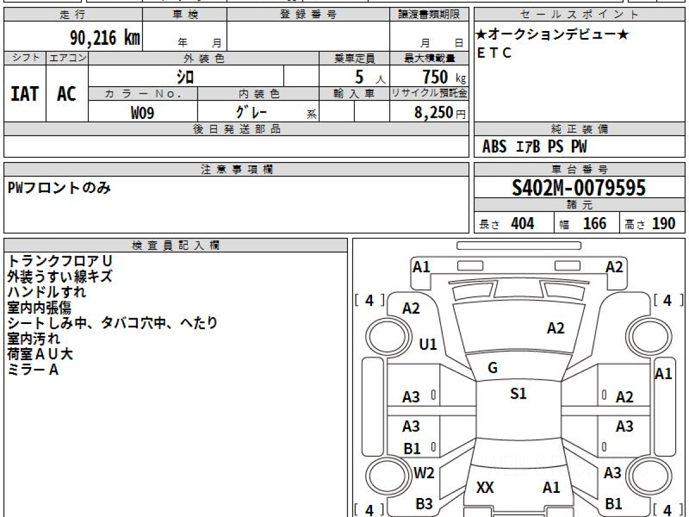The width and height of the screenshot is (689, 517).
Task: Click the note 室内汚れ
Action: pyautogui.click(x=33, y=338)
